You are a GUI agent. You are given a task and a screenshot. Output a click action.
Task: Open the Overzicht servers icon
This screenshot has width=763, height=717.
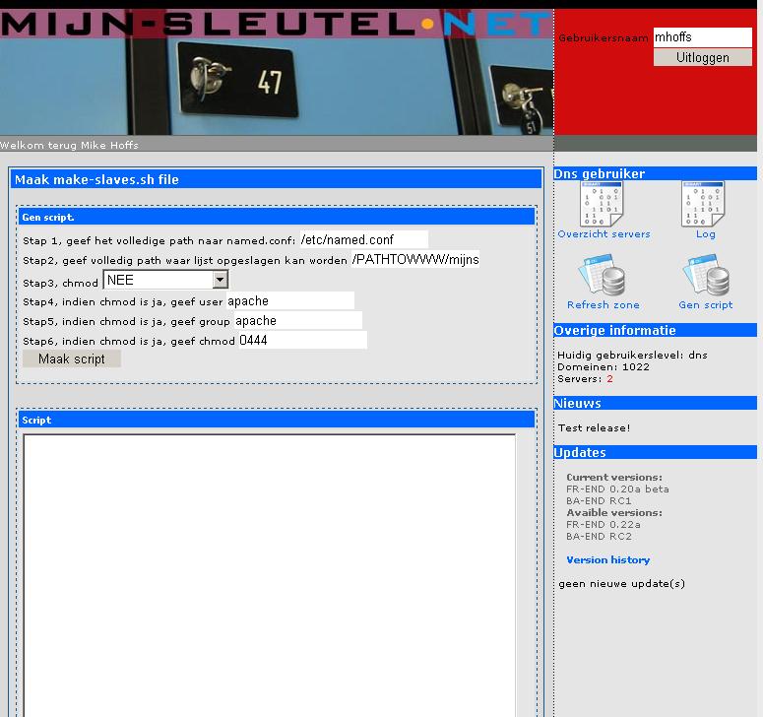pos(601,204)
